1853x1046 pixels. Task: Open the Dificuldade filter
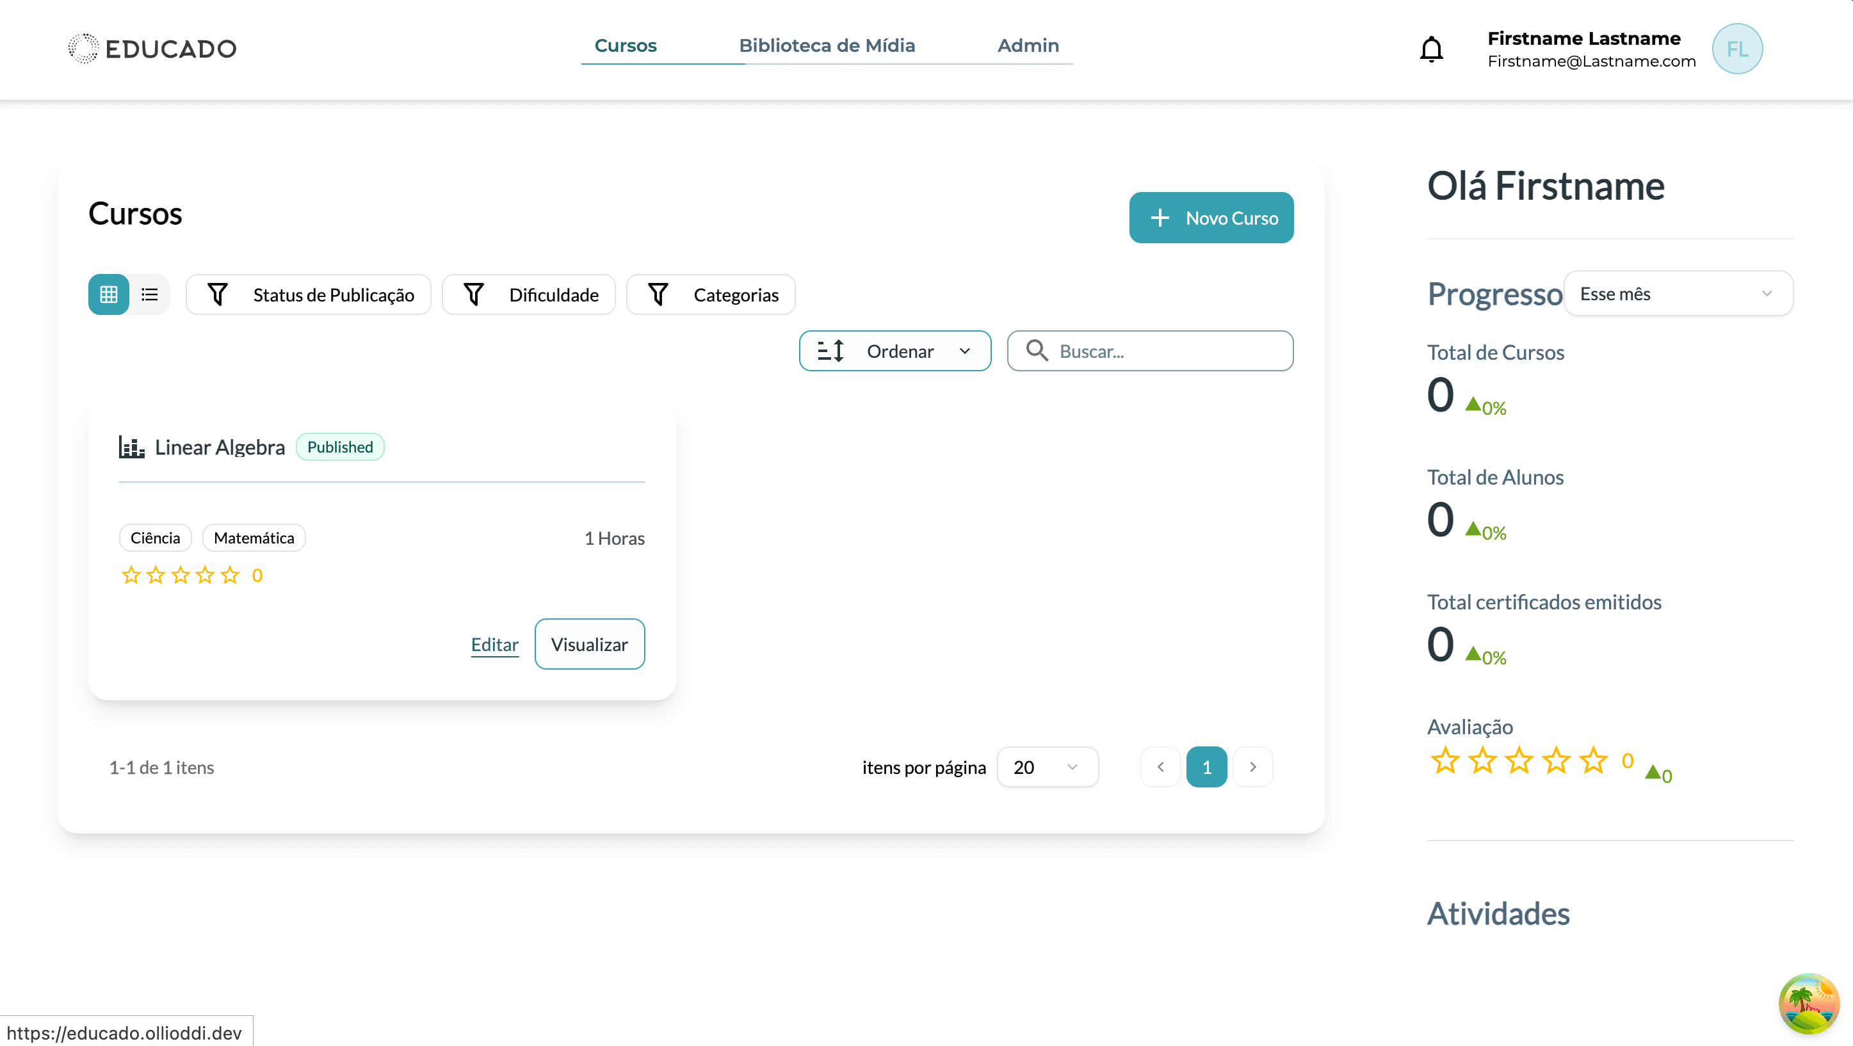click(528, 294)
